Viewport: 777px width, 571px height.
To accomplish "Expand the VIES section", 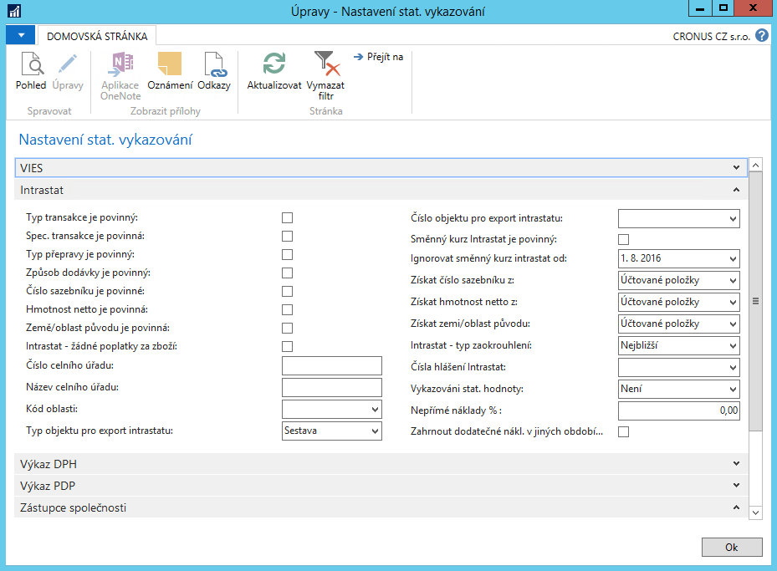I will point(381,168).
